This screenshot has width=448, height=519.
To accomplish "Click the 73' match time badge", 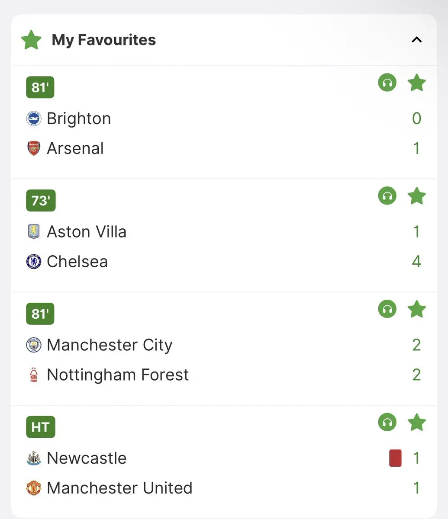I will coord(41,201).
